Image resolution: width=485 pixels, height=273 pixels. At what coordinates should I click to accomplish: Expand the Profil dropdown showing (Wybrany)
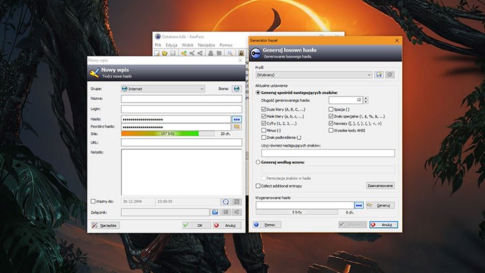click(x=313, y=74)
